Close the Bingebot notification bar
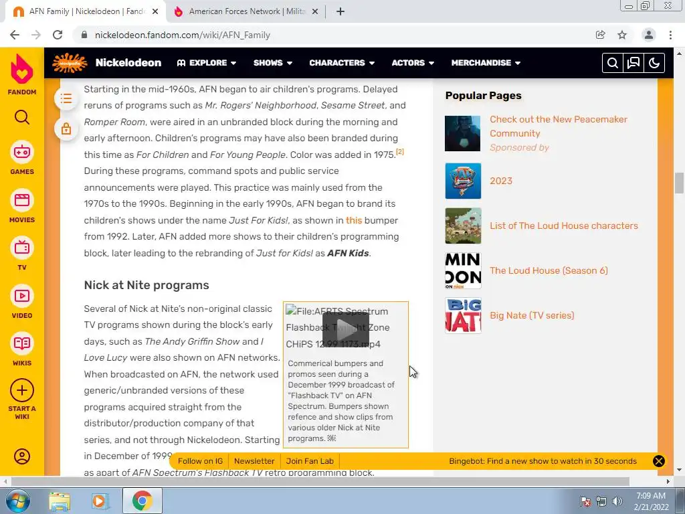Image resolution: width=685 pixels, height=514 pixels. (659, 461)
